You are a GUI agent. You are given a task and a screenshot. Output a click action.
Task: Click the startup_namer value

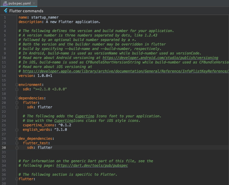pyautogui.click(x=45, y=17)
